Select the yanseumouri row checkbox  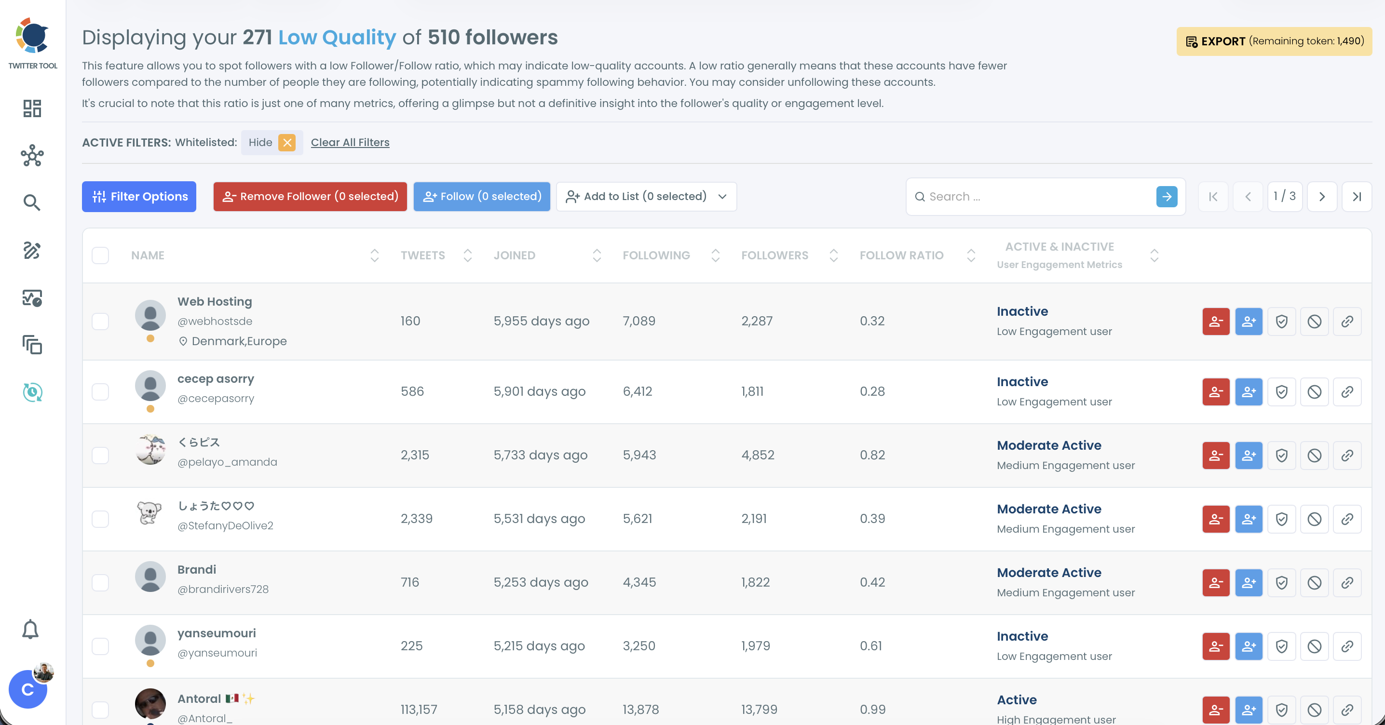[100, 646]
